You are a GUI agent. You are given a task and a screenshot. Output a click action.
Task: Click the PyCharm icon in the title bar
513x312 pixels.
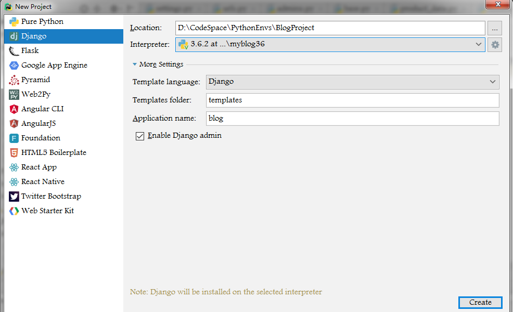coord(8,7)
